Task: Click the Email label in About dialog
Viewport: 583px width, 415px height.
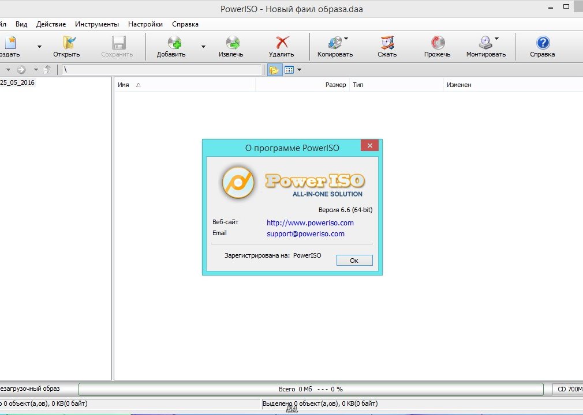Action: pyautogui.click(x=219, y=233)
